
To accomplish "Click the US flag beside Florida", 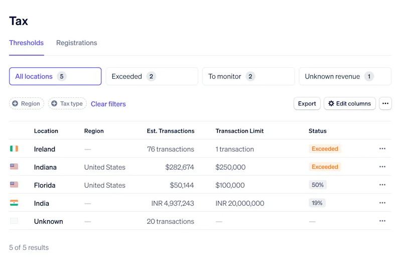I will pyautogui.click(x=14, y=185).
